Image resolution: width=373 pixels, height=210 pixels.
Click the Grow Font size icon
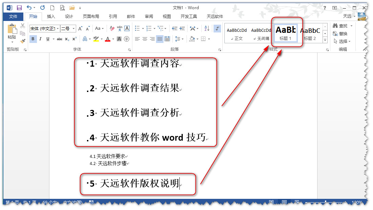point(80,29)
